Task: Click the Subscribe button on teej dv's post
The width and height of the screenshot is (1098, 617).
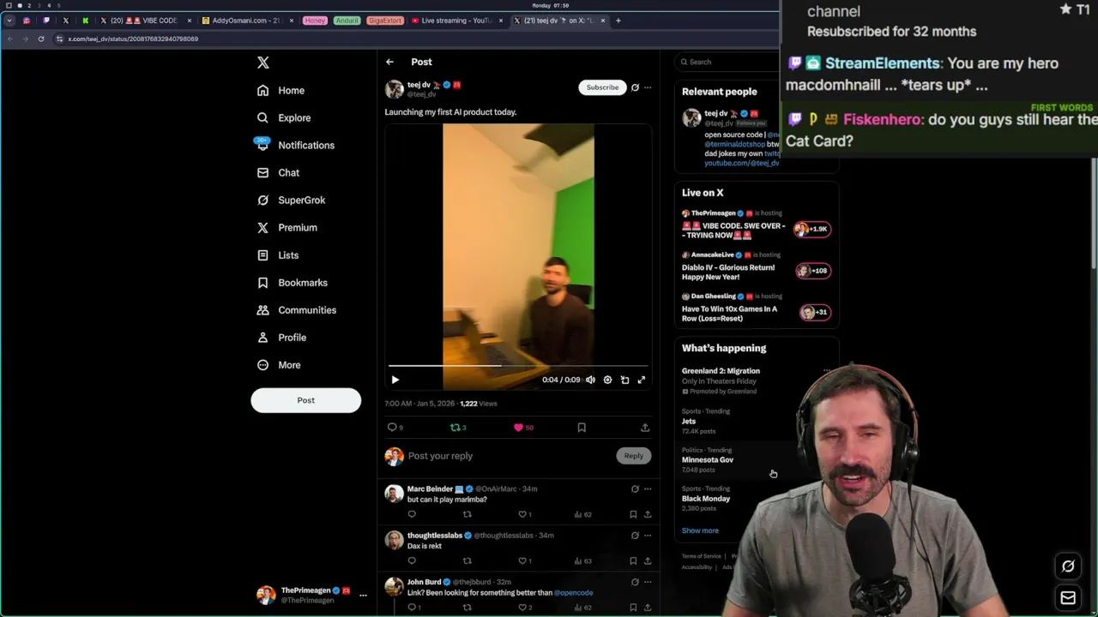Action: coord(602,87)
